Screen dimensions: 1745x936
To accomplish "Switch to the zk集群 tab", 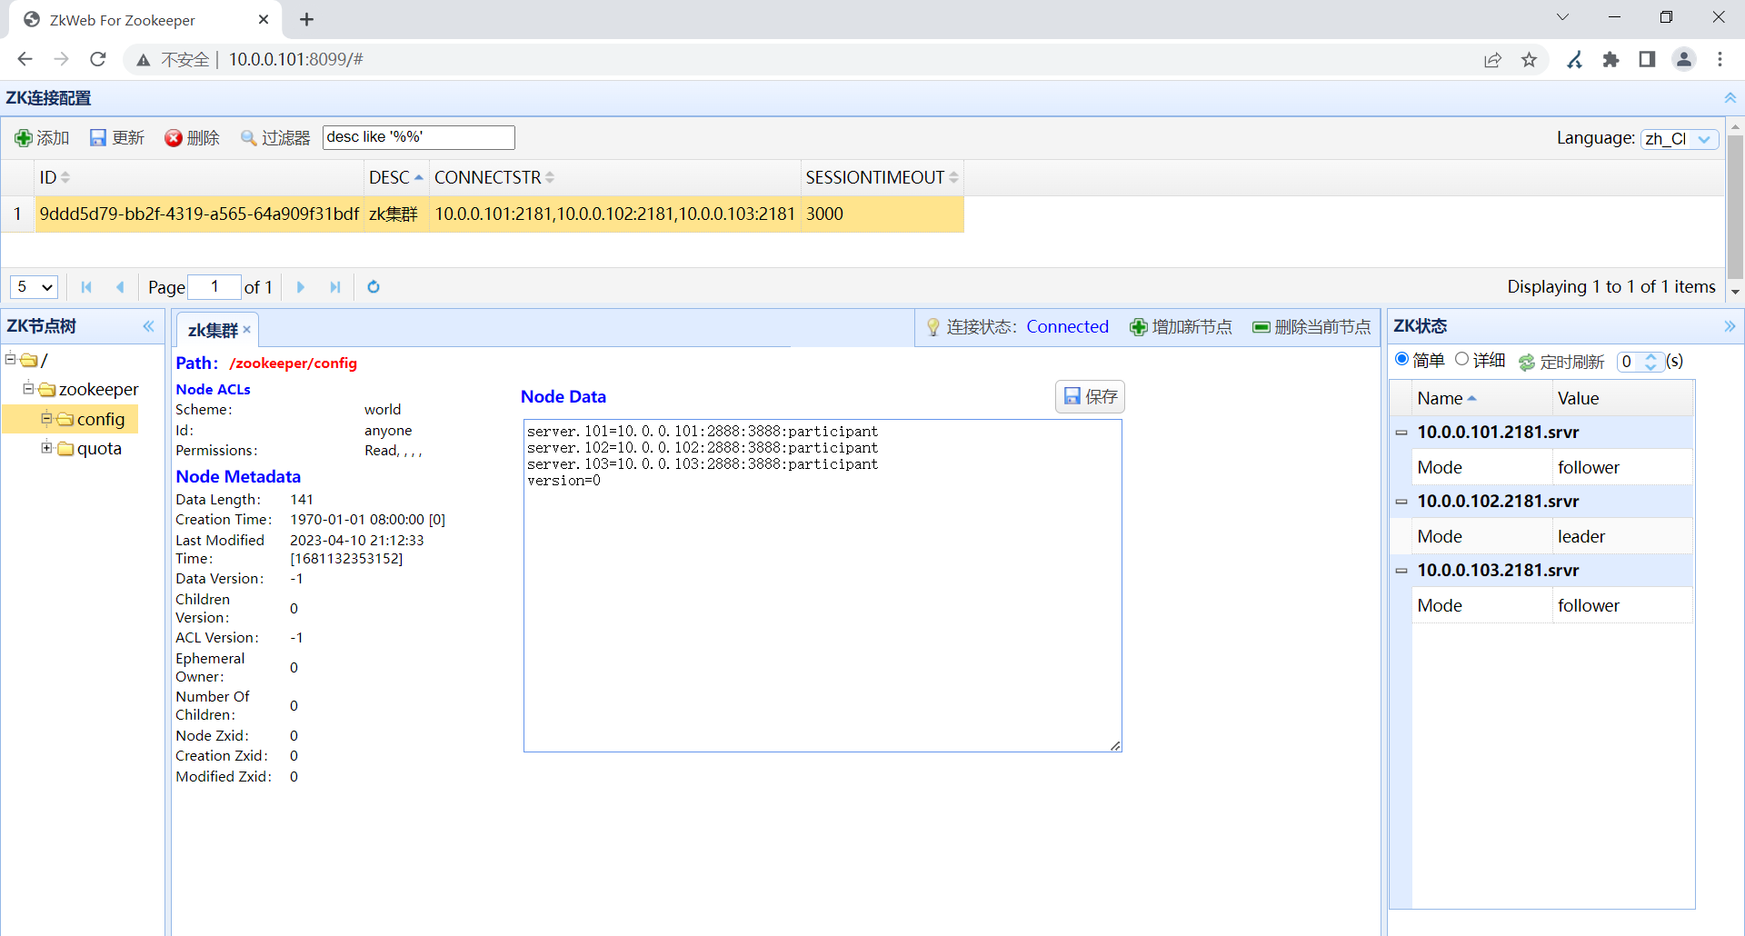I will point(213,331).
